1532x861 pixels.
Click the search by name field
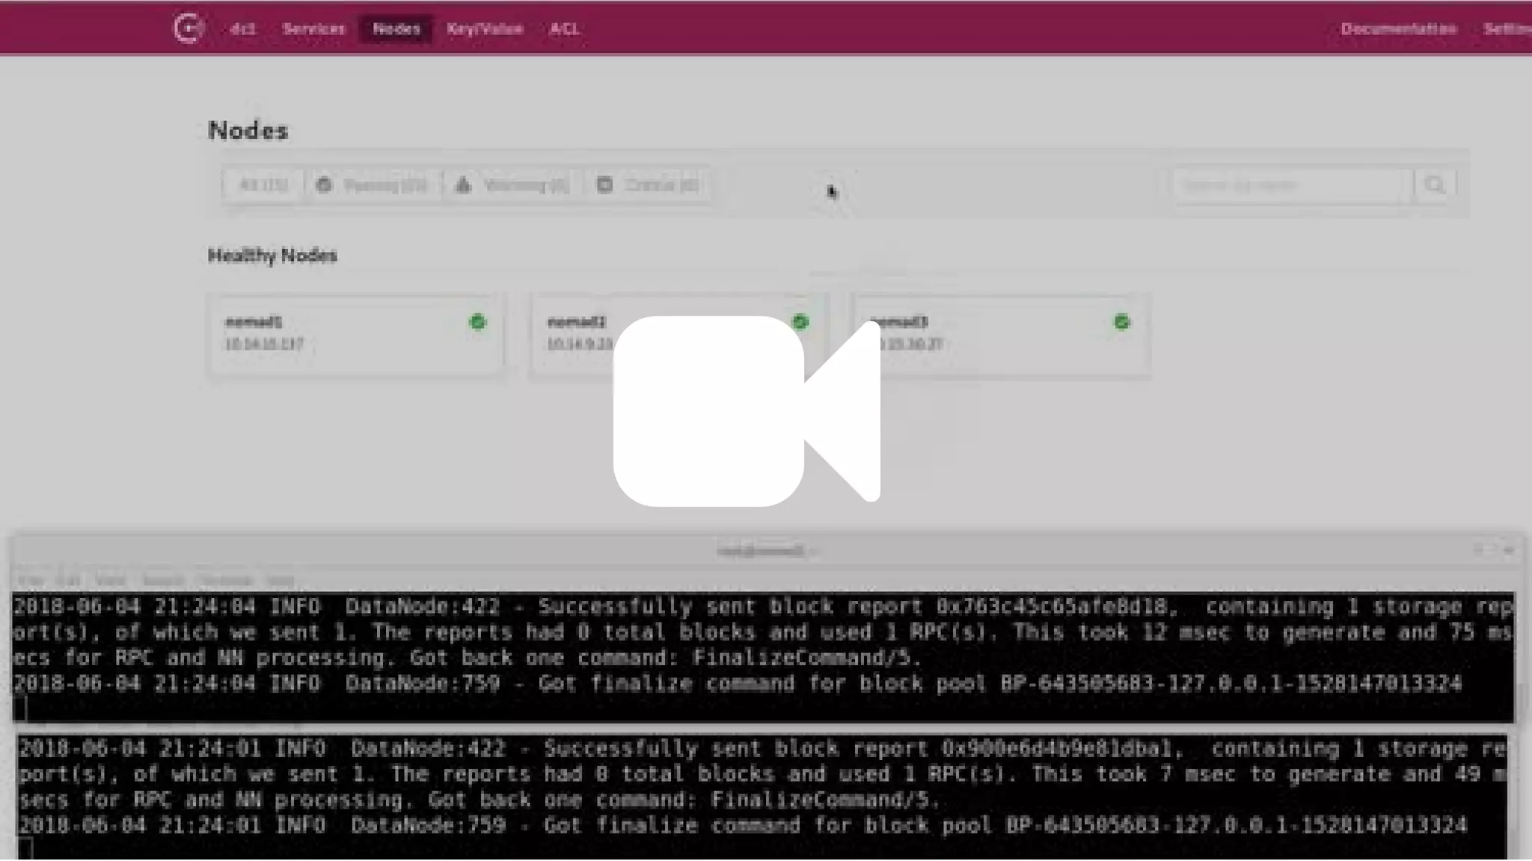click(1292, 185)
